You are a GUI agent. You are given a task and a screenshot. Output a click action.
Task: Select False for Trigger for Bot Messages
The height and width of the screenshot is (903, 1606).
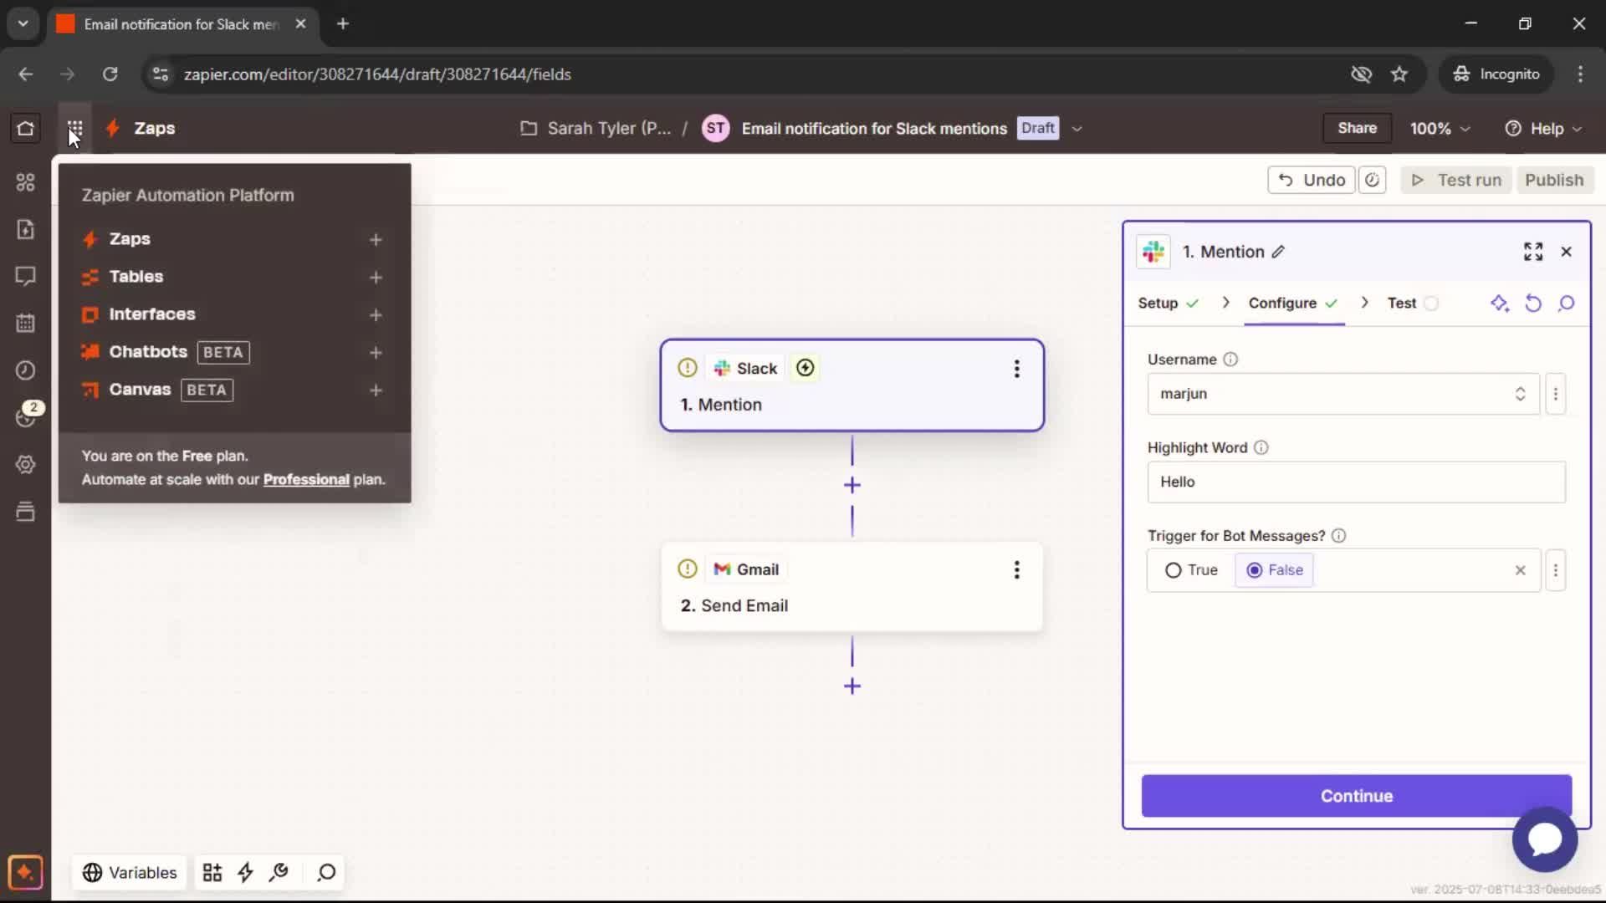pos(1275,570)
